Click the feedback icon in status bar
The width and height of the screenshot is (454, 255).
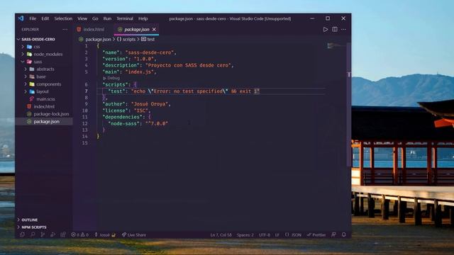[333, 234]
